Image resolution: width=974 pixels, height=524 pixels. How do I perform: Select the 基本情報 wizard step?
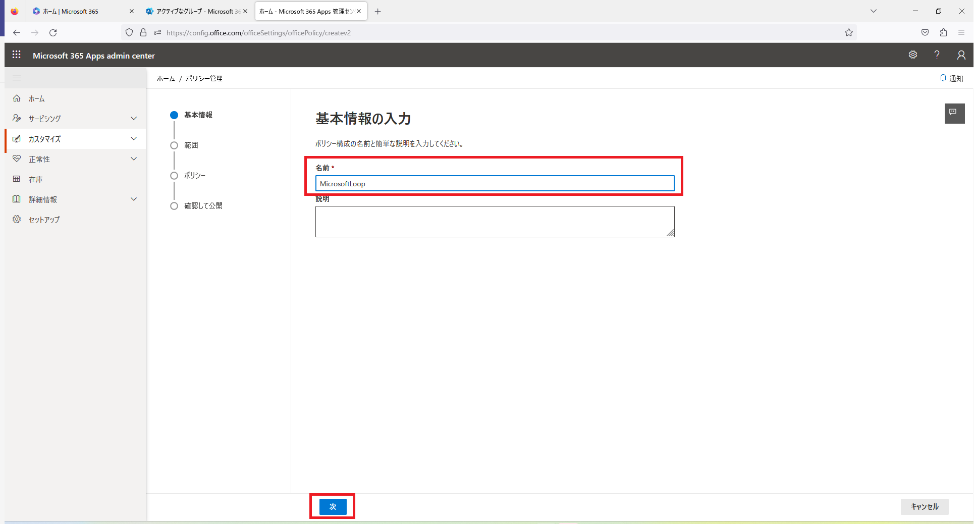click(x=192, y=115)
